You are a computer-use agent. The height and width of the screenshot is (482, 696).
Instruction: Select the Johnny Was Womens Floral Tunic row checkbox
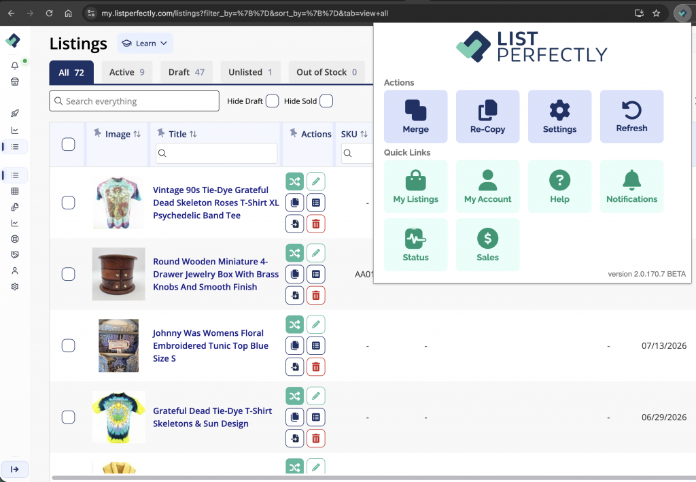tap(69, 345)
